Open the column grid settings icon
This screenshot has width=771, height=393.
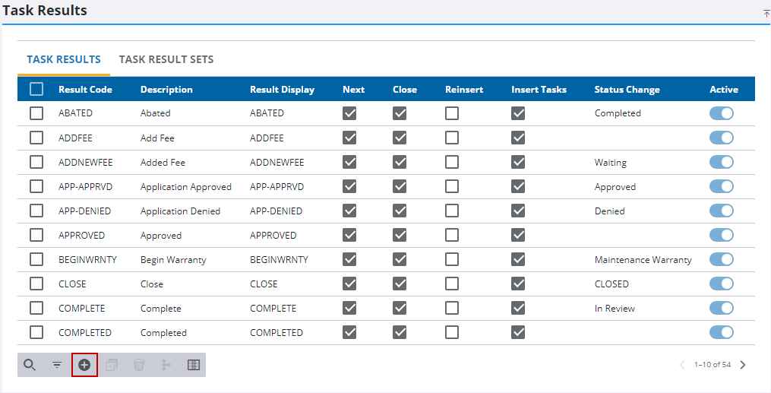(193, 365)
